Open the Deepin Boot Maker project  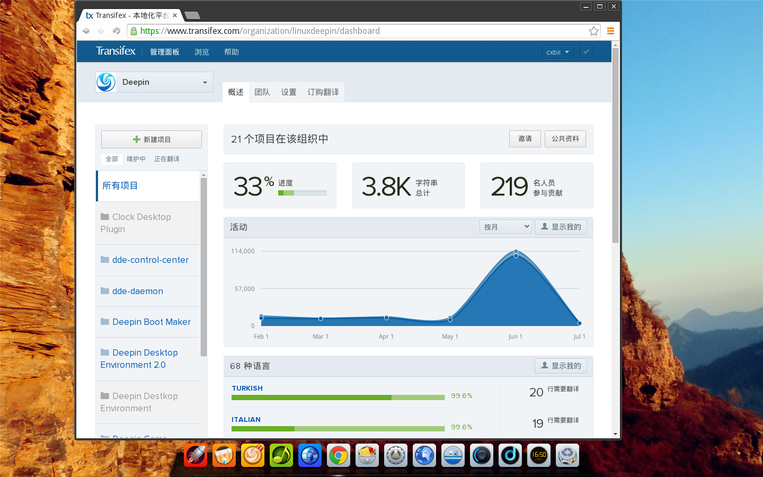click(147, 322)
